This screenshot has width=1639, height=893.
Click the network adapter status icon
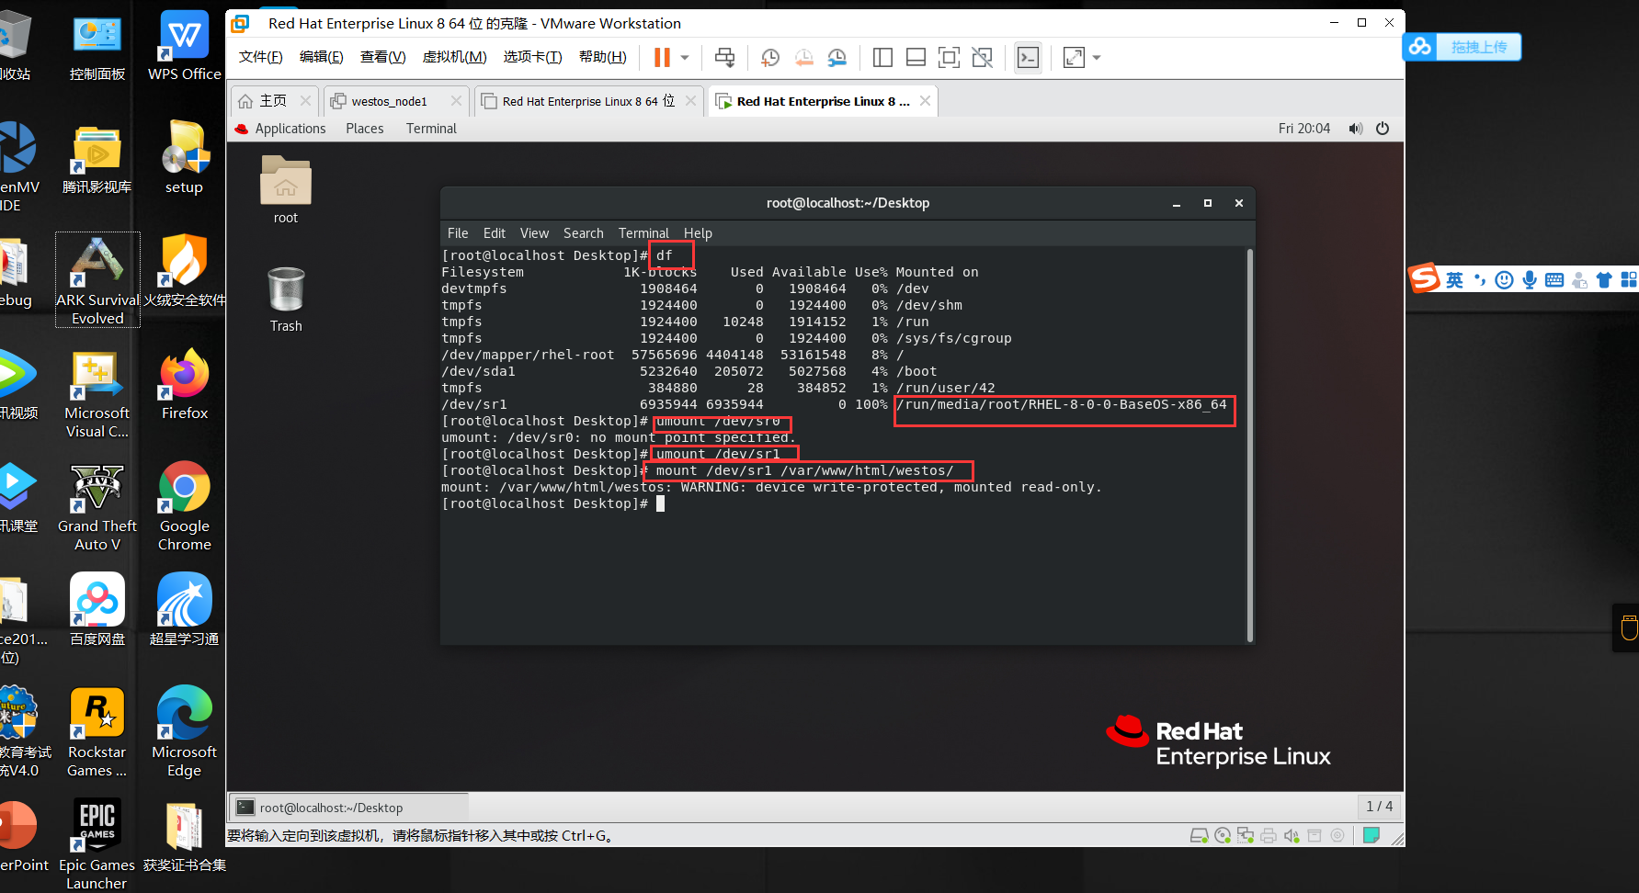1246,835
